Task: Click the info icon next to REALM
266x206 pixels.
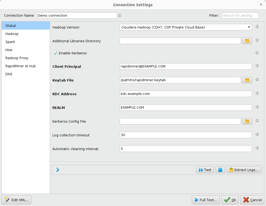Action: (257, 107)
